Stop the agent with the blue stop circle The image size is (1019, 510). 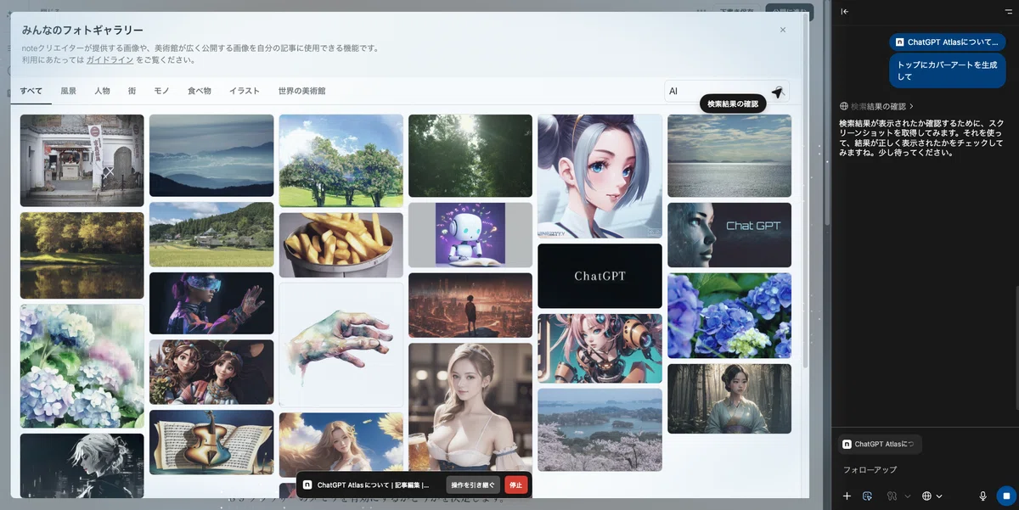tap(1007, 496)
